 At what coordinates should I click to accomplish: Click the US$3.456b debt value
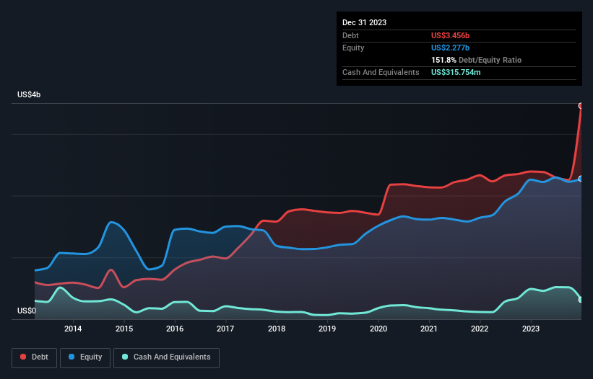pos(450,35)
